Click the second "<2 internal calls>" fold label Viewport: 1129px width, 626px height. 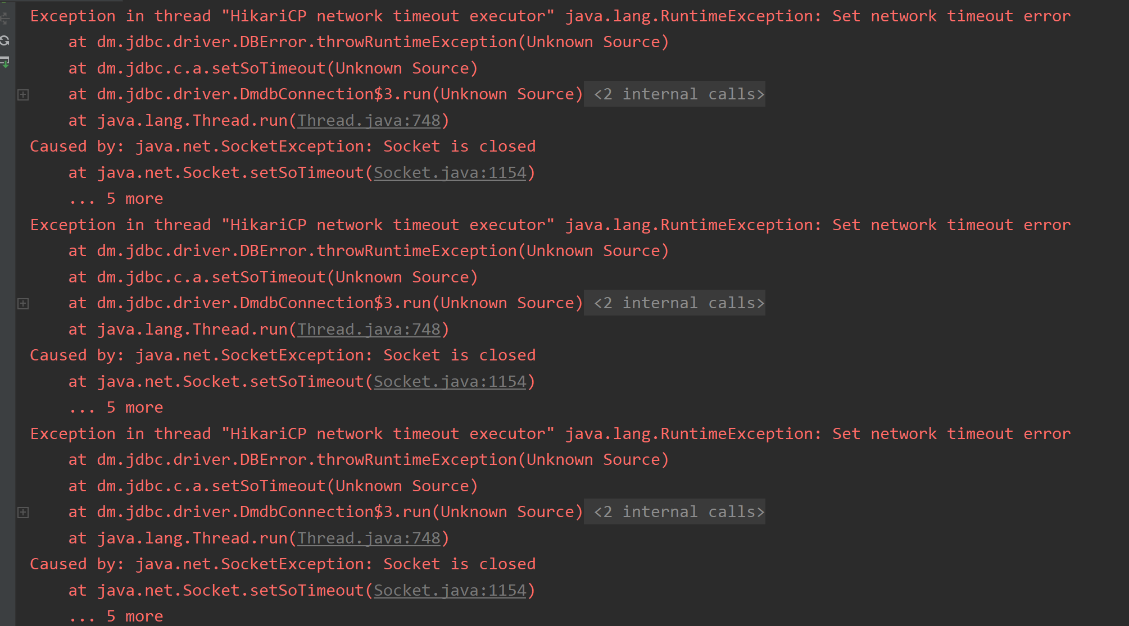coord(679,303)
